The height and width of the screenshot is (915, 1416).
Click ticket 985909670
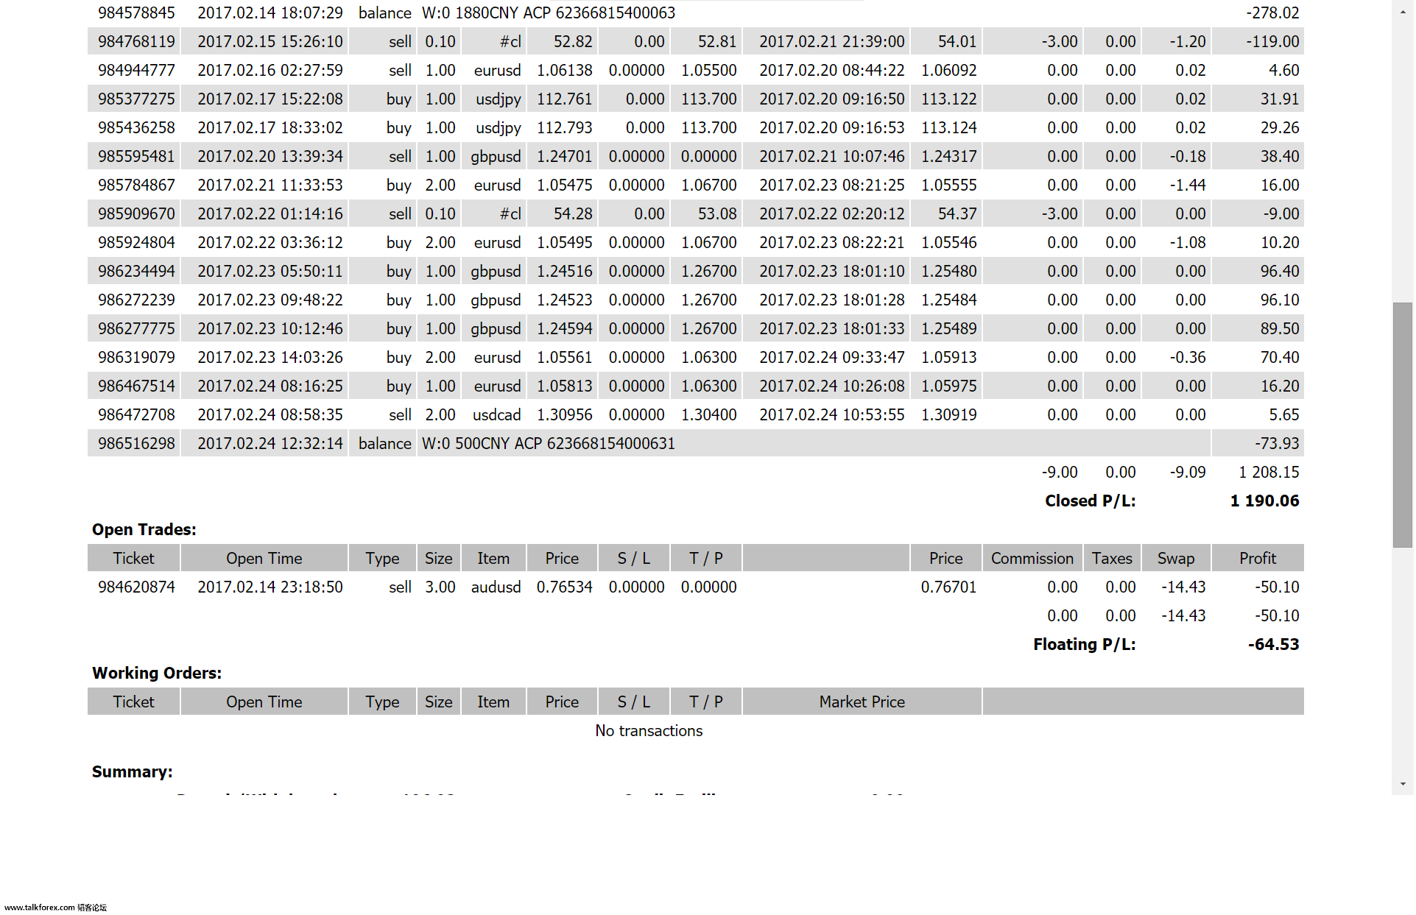(136, 214)
